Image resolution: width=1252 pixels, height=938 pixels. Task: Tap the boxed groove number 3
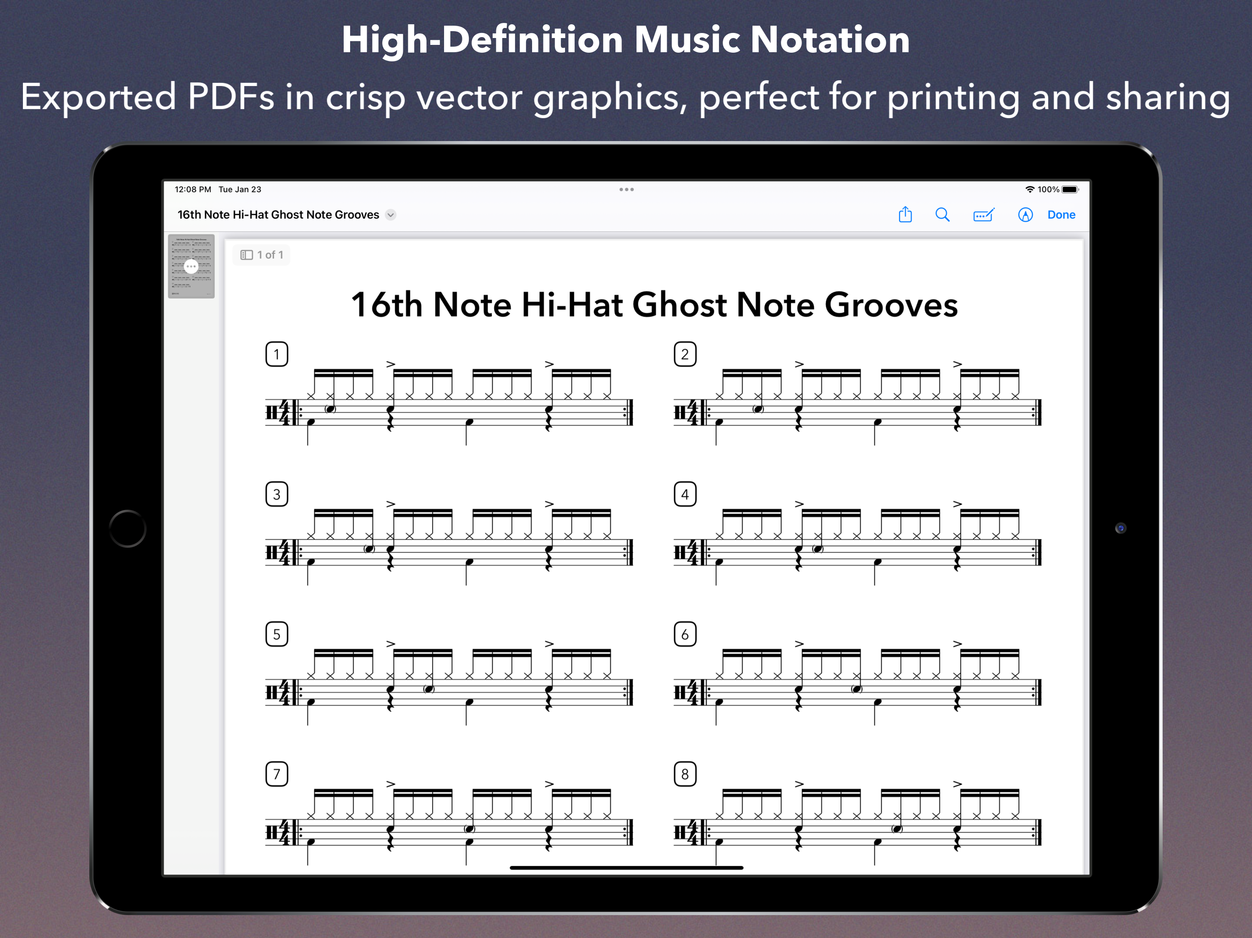pos(277,494)
